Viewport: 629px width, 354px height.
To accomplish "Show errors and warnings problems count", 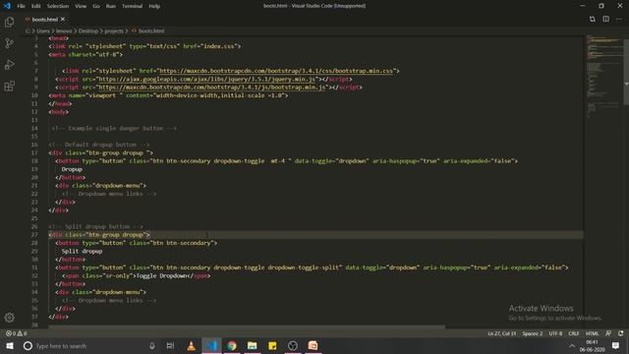I will coord(16,333).
